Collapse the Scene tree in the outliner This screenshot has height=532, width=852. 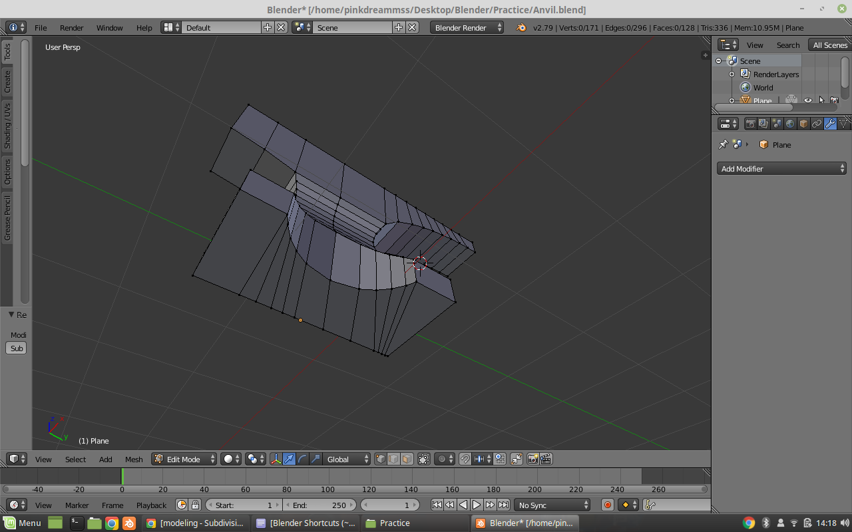tap(719, 61)
